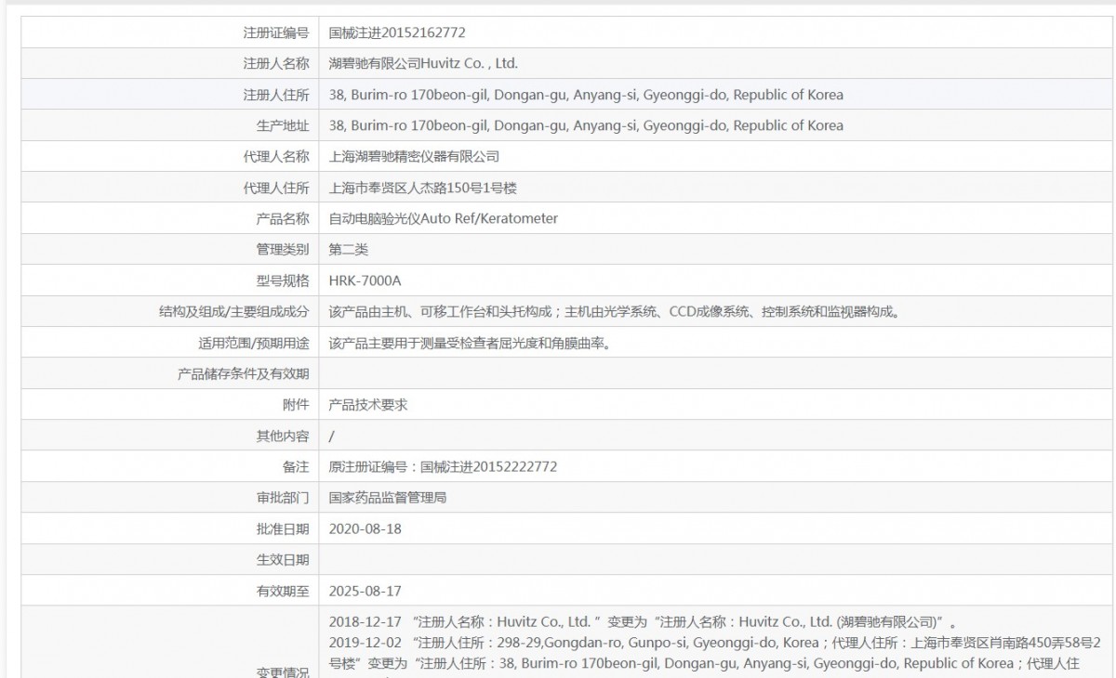Select model number HRK-7000A
Screen dimensions: 1116x678
(x=365, y=280)
